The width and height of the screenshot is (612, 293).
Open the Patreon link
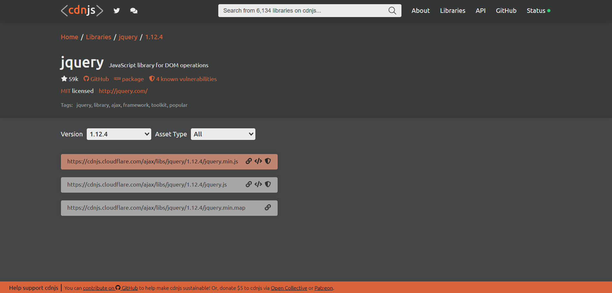click(x=324, y=288)
